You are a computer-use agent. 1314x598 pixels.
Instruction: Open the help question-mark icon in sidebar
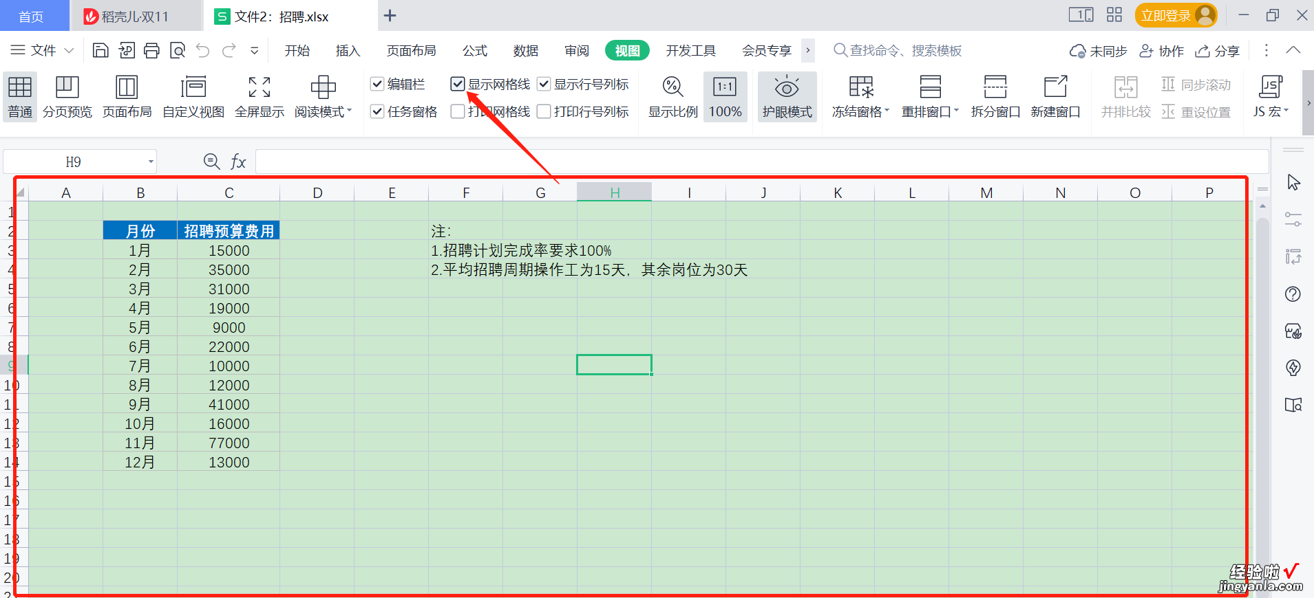pos(1293,294)
